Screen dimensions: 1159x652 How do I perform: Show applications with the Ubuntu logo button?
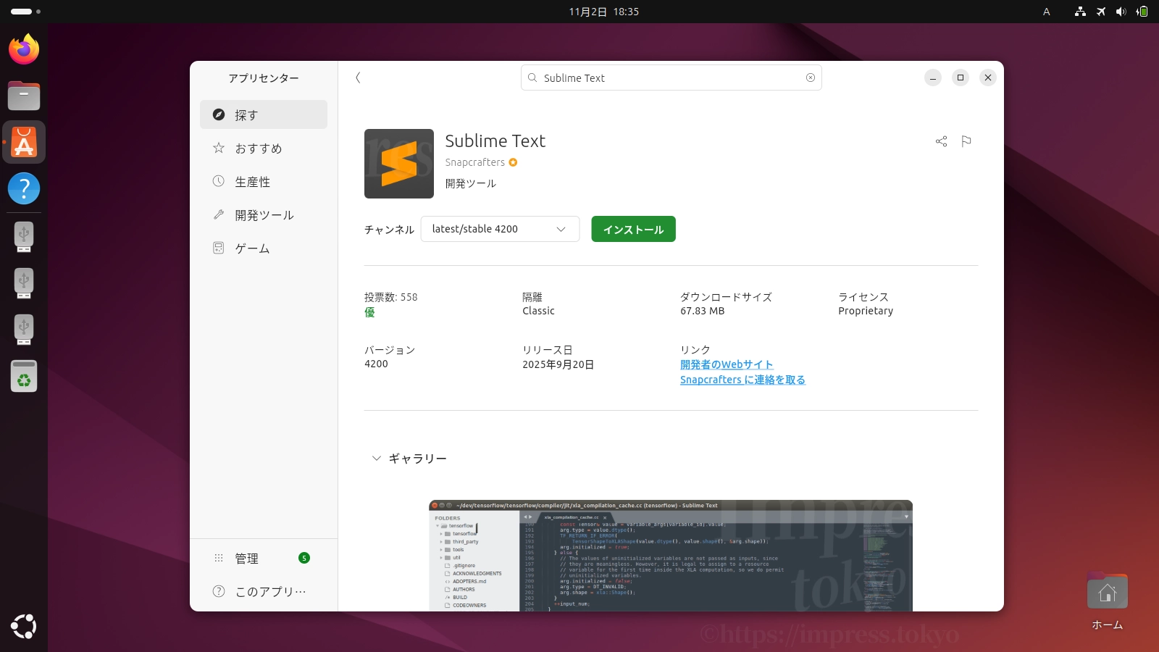24,627
